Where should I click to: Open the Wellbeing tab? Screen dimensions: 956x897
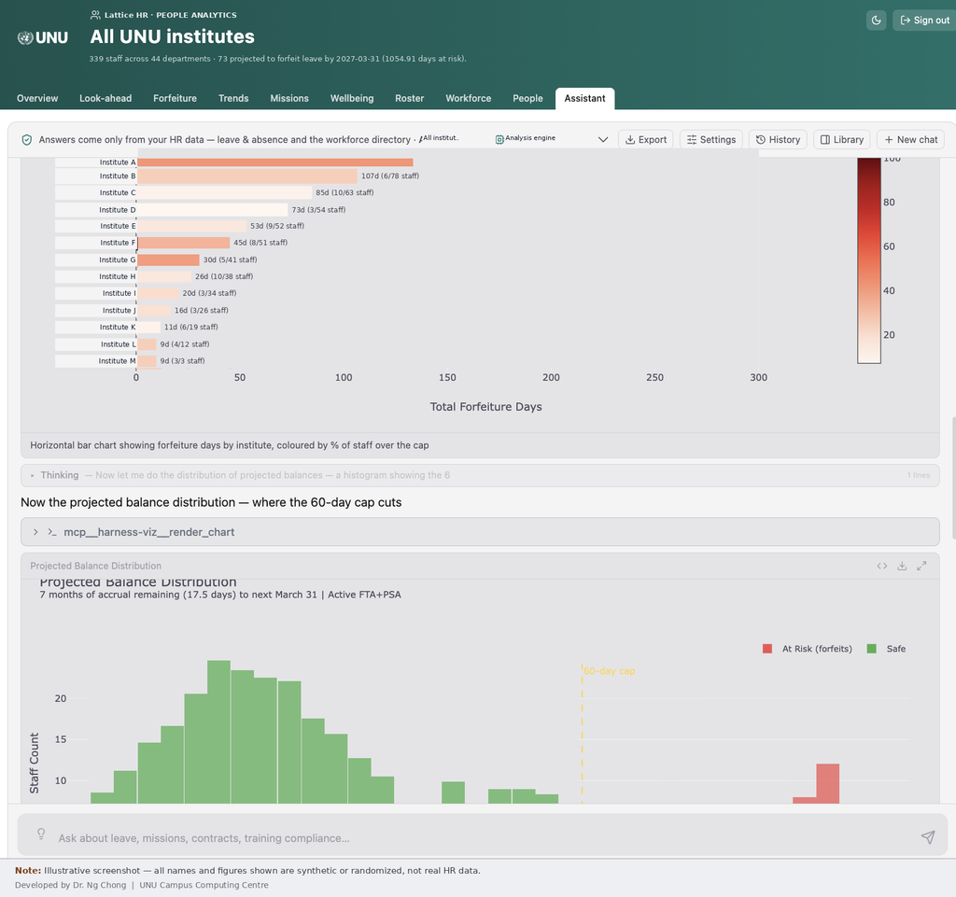click(352, 98)
